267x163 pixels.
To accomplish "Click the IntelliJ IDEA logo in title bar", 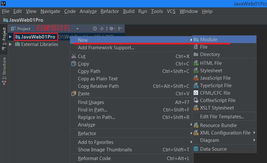I will point(3,3).
